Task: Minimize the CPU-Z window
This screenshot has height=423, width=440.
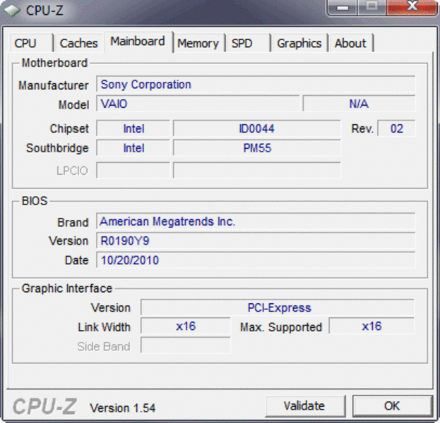Action: (343, 7)
